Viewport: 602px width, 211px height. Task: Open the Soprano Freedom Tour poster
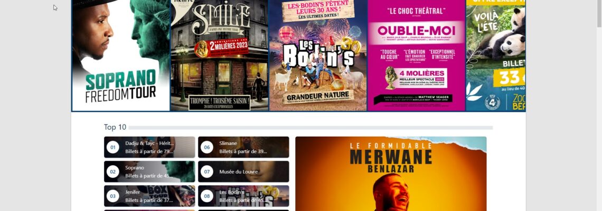[121, 55]
